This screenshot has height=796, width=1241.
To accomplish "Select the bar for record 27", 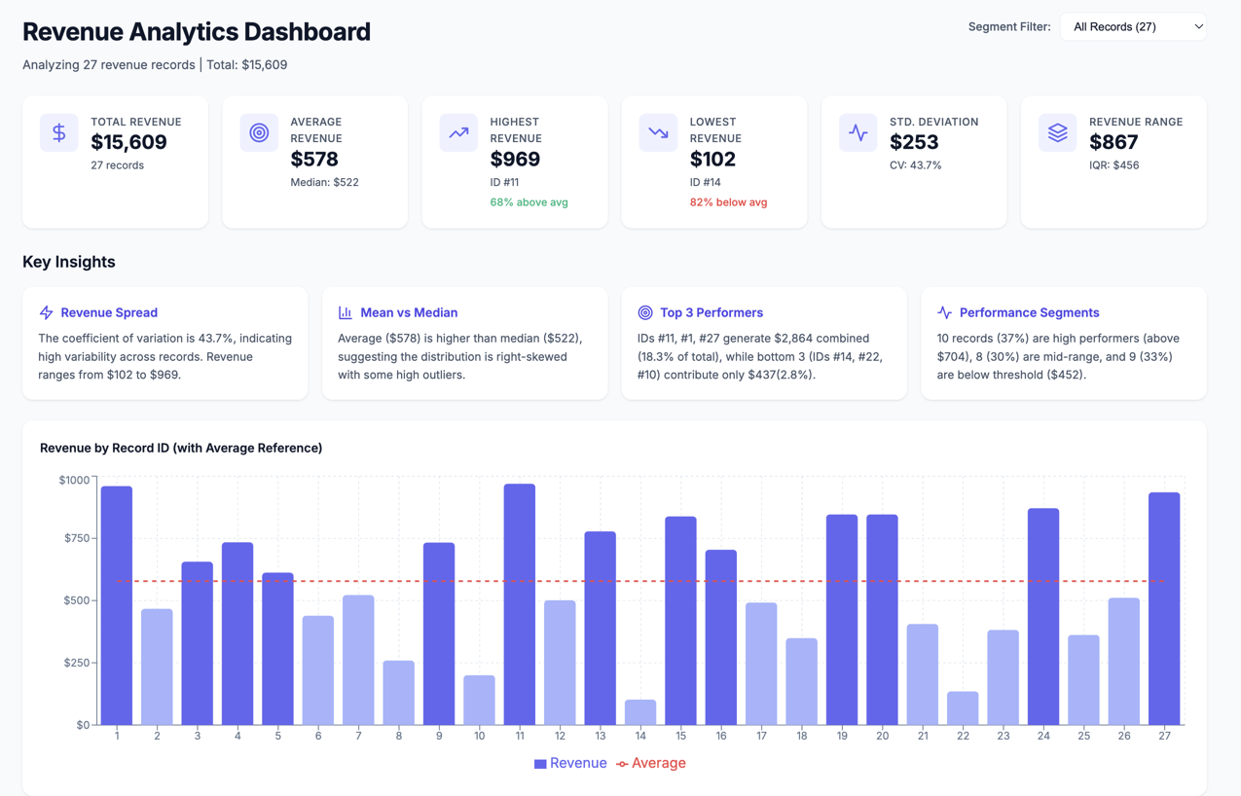I will click(1164, 608).
